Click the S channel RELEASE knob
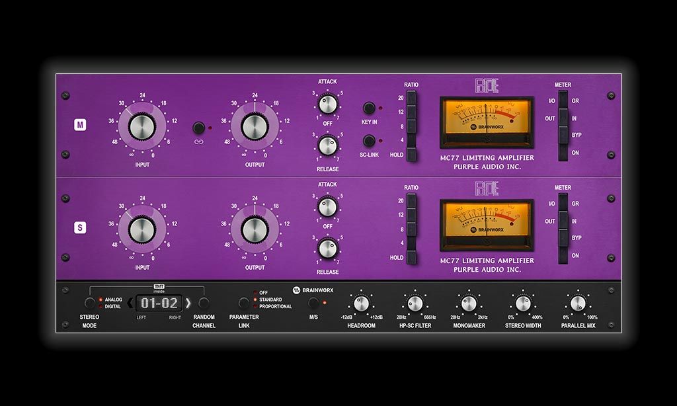This screenshot has height=406, width=677. [x=328, y=249]
